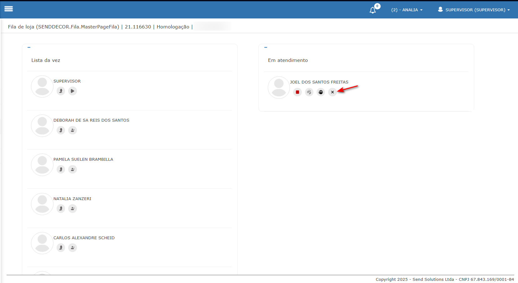
Task: Click the add-person icon for CARLOS ALEXANDRE SCHEID
Action: (x=73, y=248)
